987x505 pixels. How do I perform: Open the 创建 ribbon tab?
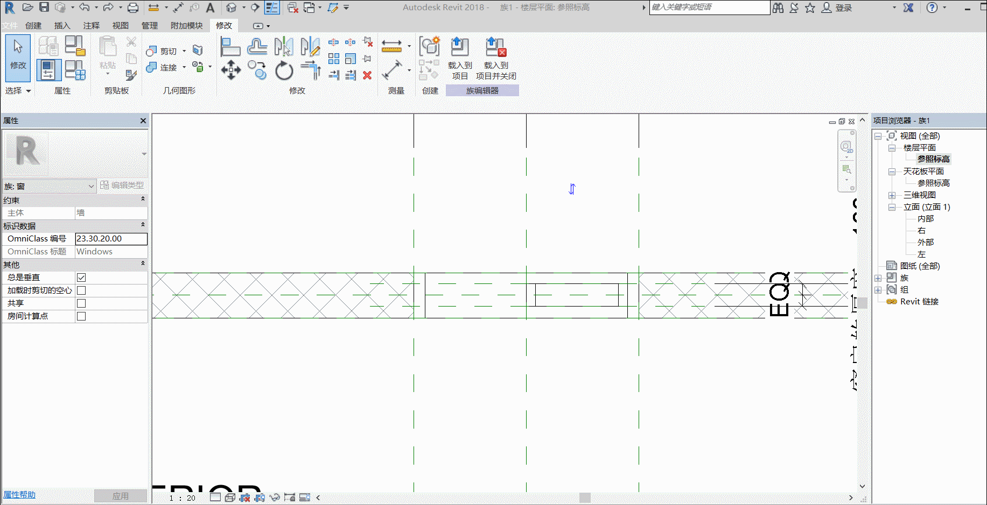pyautogui.click(x=33, y=25)
